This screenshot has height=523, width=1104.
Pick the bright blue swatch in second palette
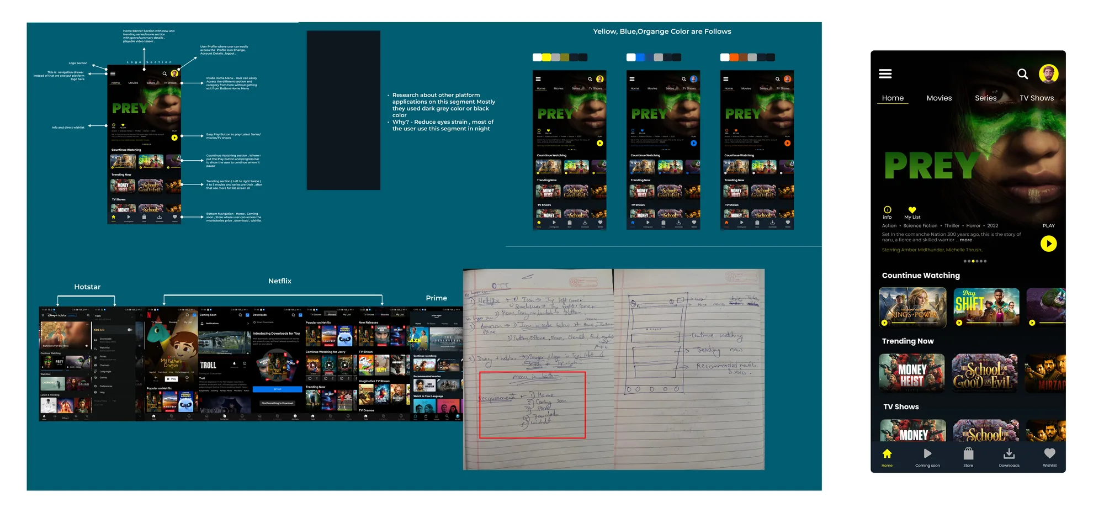[640, 57]
